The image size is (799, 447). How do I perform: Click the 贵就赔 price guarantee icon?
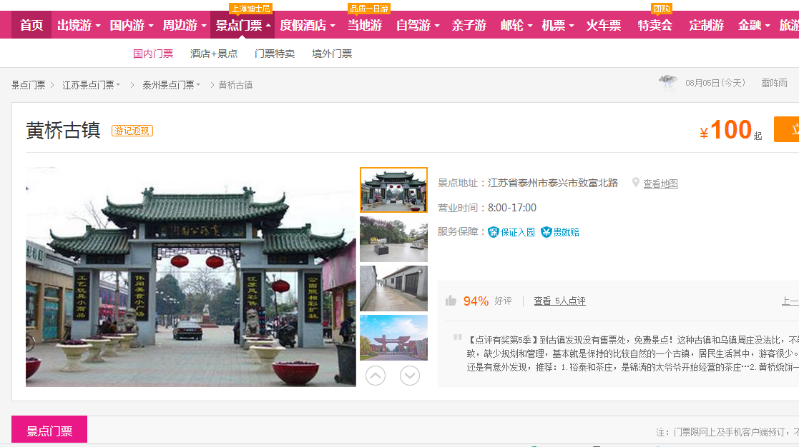coord(546,232)
